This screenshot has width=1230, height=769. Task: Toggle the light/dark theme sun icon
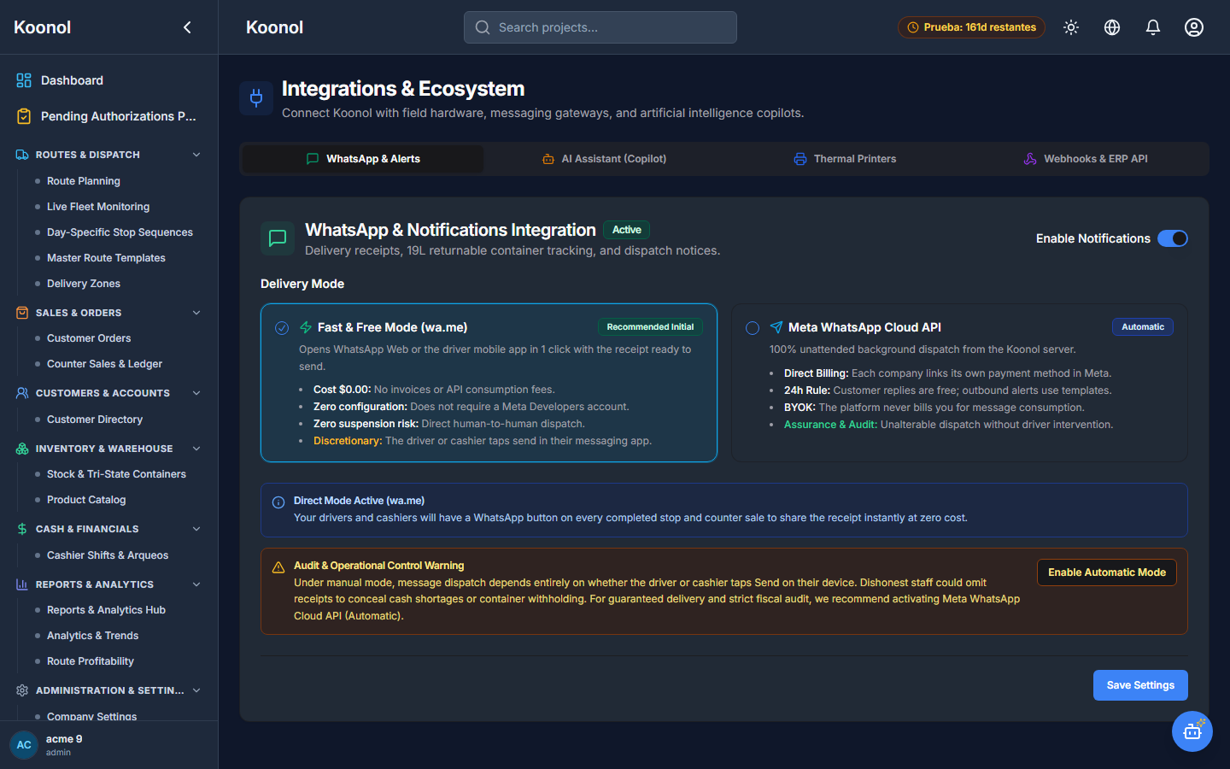[x=1071, y=27]
